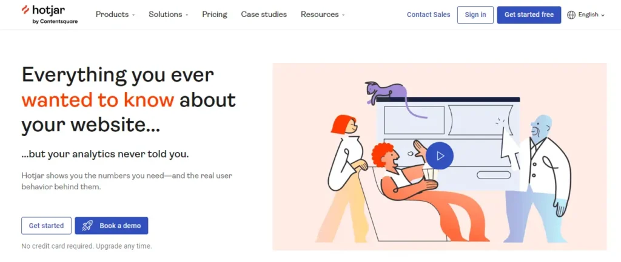Click the Hotjar logo icon
This screenshot has width=621, height=262.
click(x=25, y=10)
